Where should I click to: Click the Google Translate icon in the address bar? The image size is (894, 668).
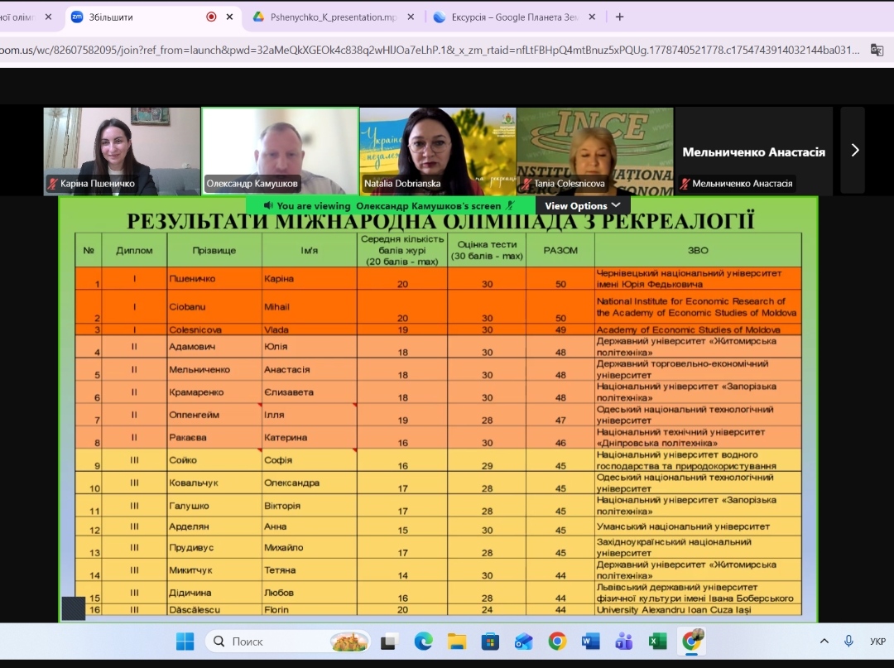tap(877, 50)
